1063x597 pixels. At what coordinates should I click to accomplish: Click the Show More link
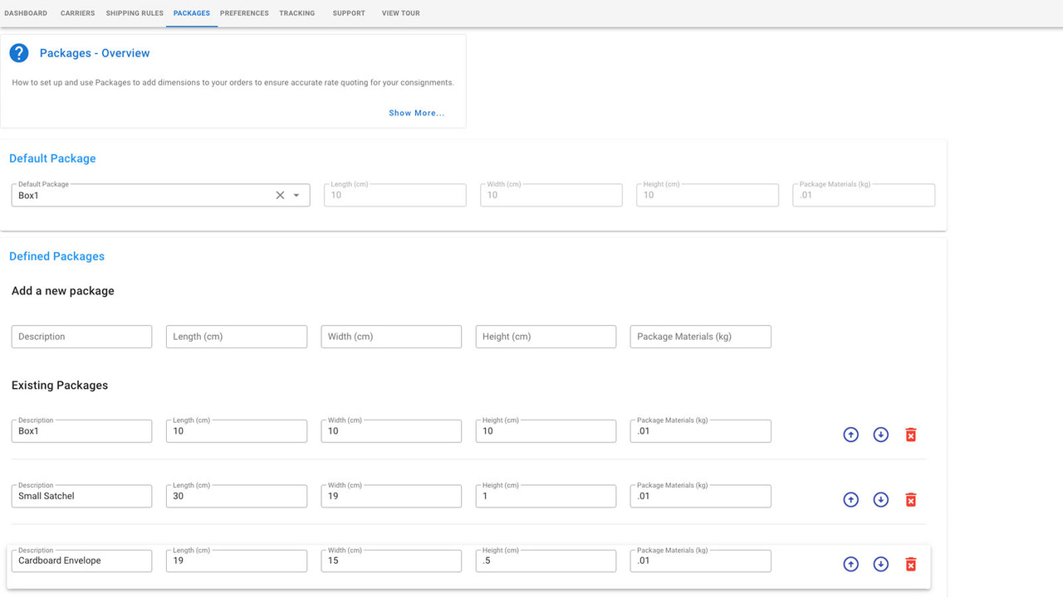pos(416,113)
